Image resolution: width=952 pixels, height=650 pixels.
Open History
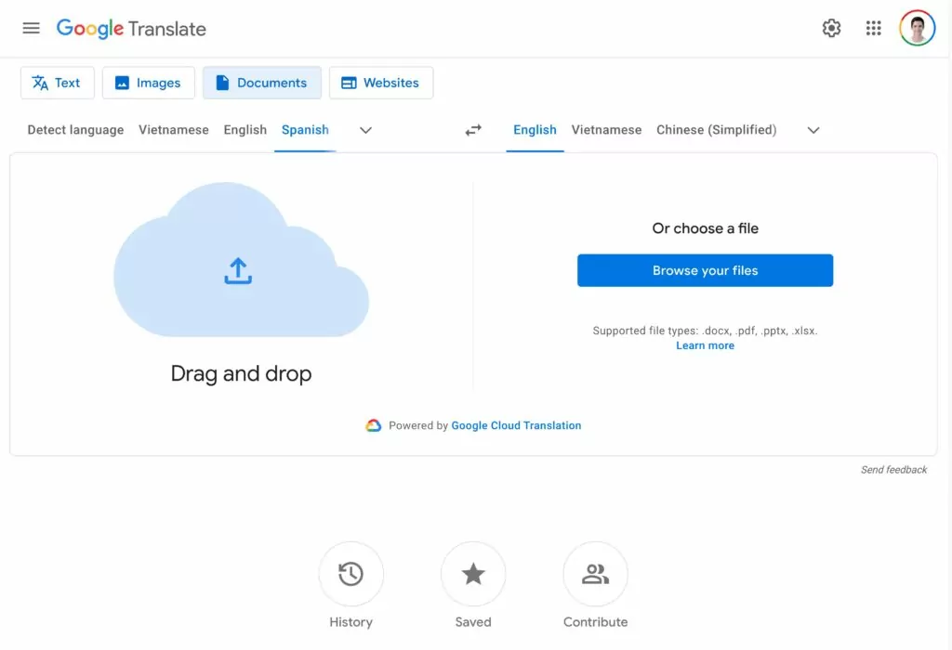[x=350, y=574]
